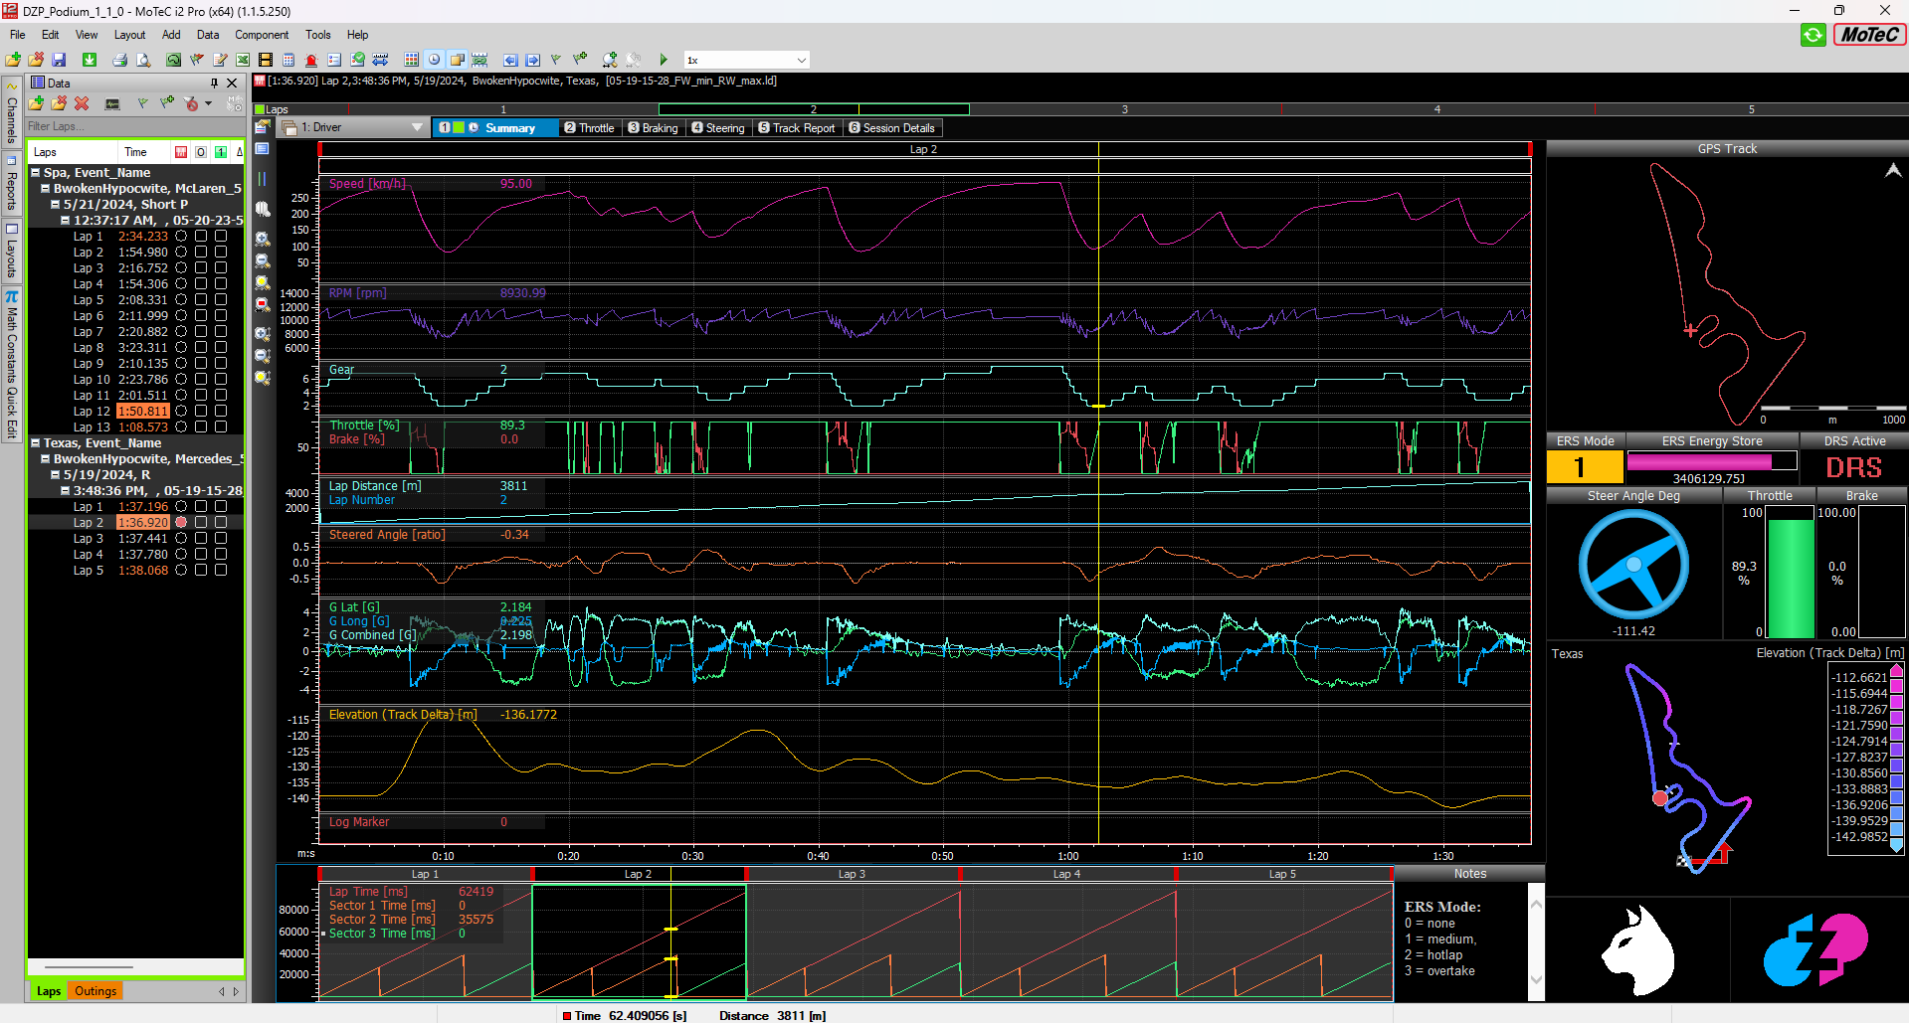
Task: Select main radio for Spa Lap 12
Action: point(181,412)
